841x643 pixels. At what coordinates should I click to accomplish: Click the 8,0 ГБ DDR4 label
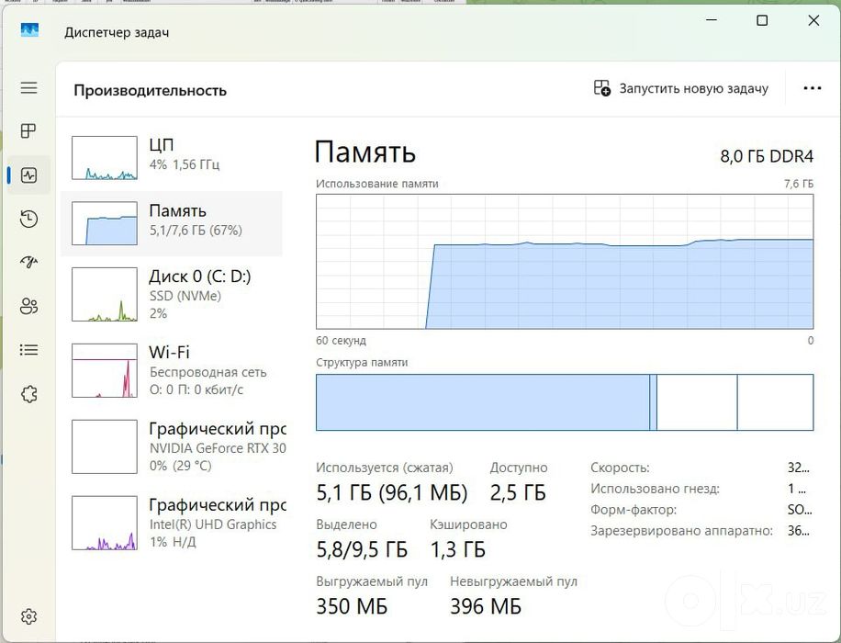767,156
